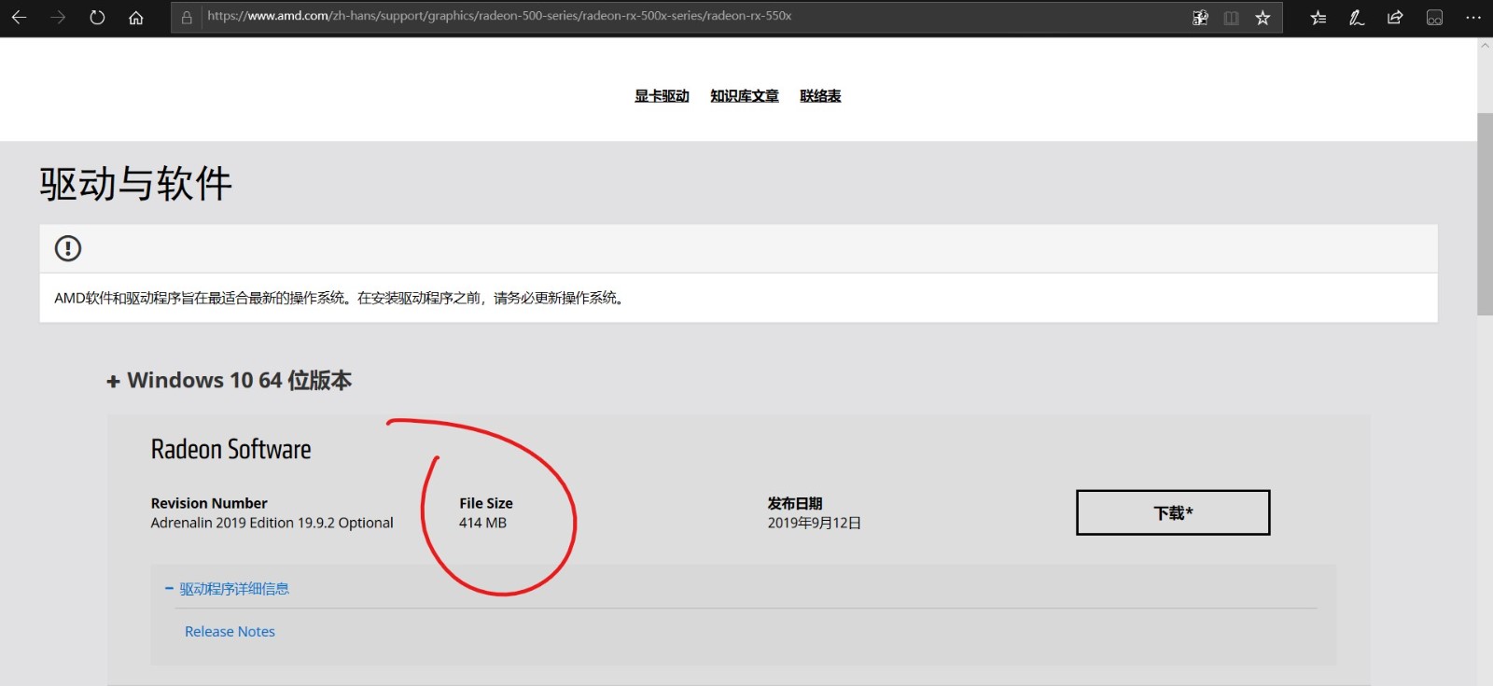Screen dimensions: 1493x686
Task: Open reading view book icon
Action: pyautogui.click(x=1232, y=18)
